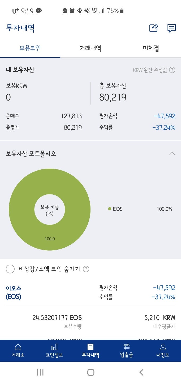The width and height of the screenshot is (181, 383).
Task: Open the 코인정보 chart icon
Action: click(54, 347)
